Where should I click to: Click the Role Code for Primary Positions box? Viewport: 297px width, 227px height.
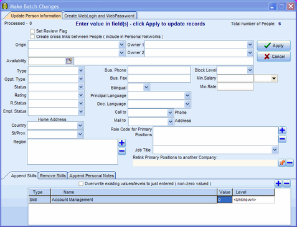(x=215, y=136)
